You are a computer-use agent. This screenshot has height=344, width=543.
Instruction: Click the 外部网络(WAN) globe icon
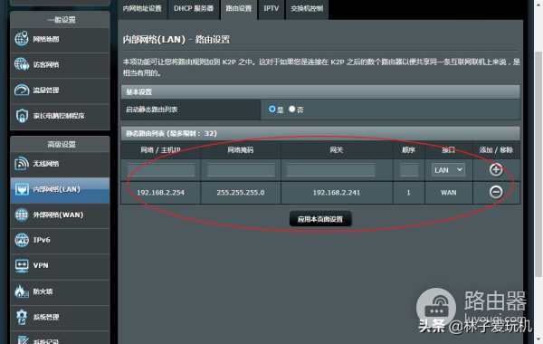click(x=22, y=215)
